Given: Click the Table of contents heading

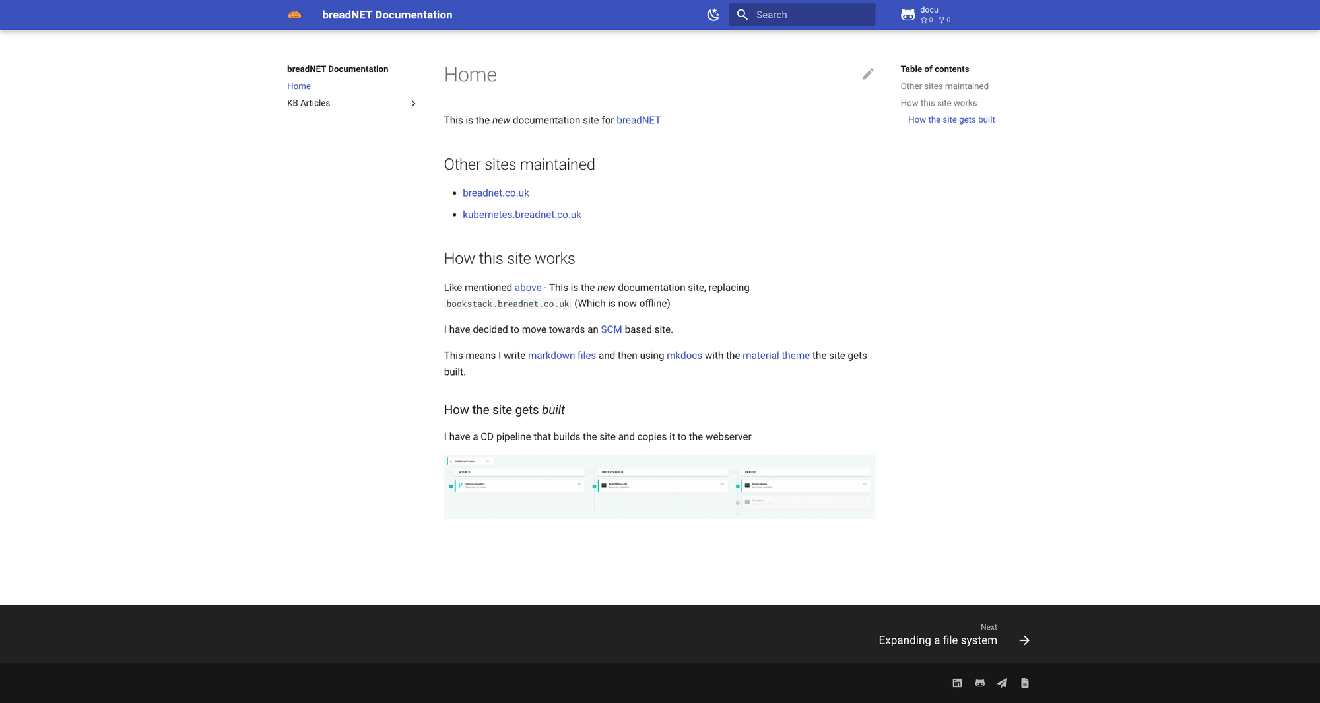Looking at the screenshot, I should click(935, 69).
